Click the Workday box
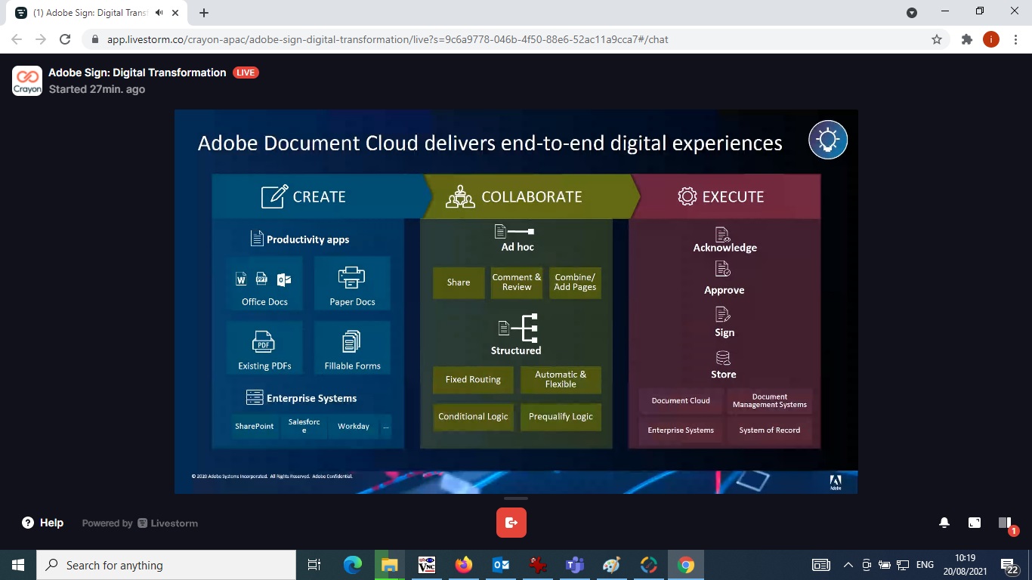 click(354, 426)
